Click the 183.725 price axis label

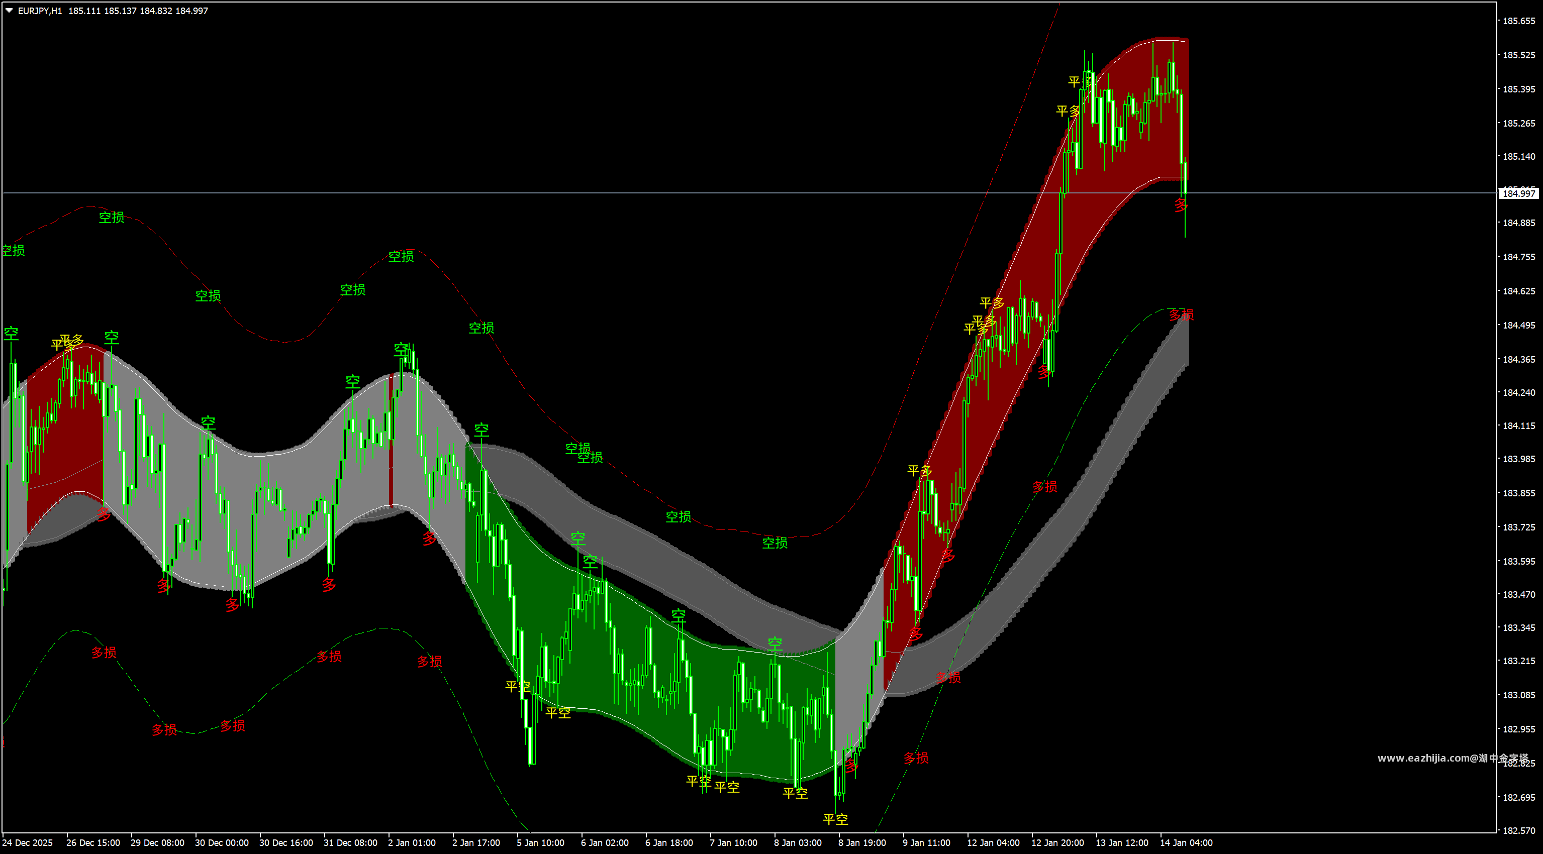click(1519, 527)
